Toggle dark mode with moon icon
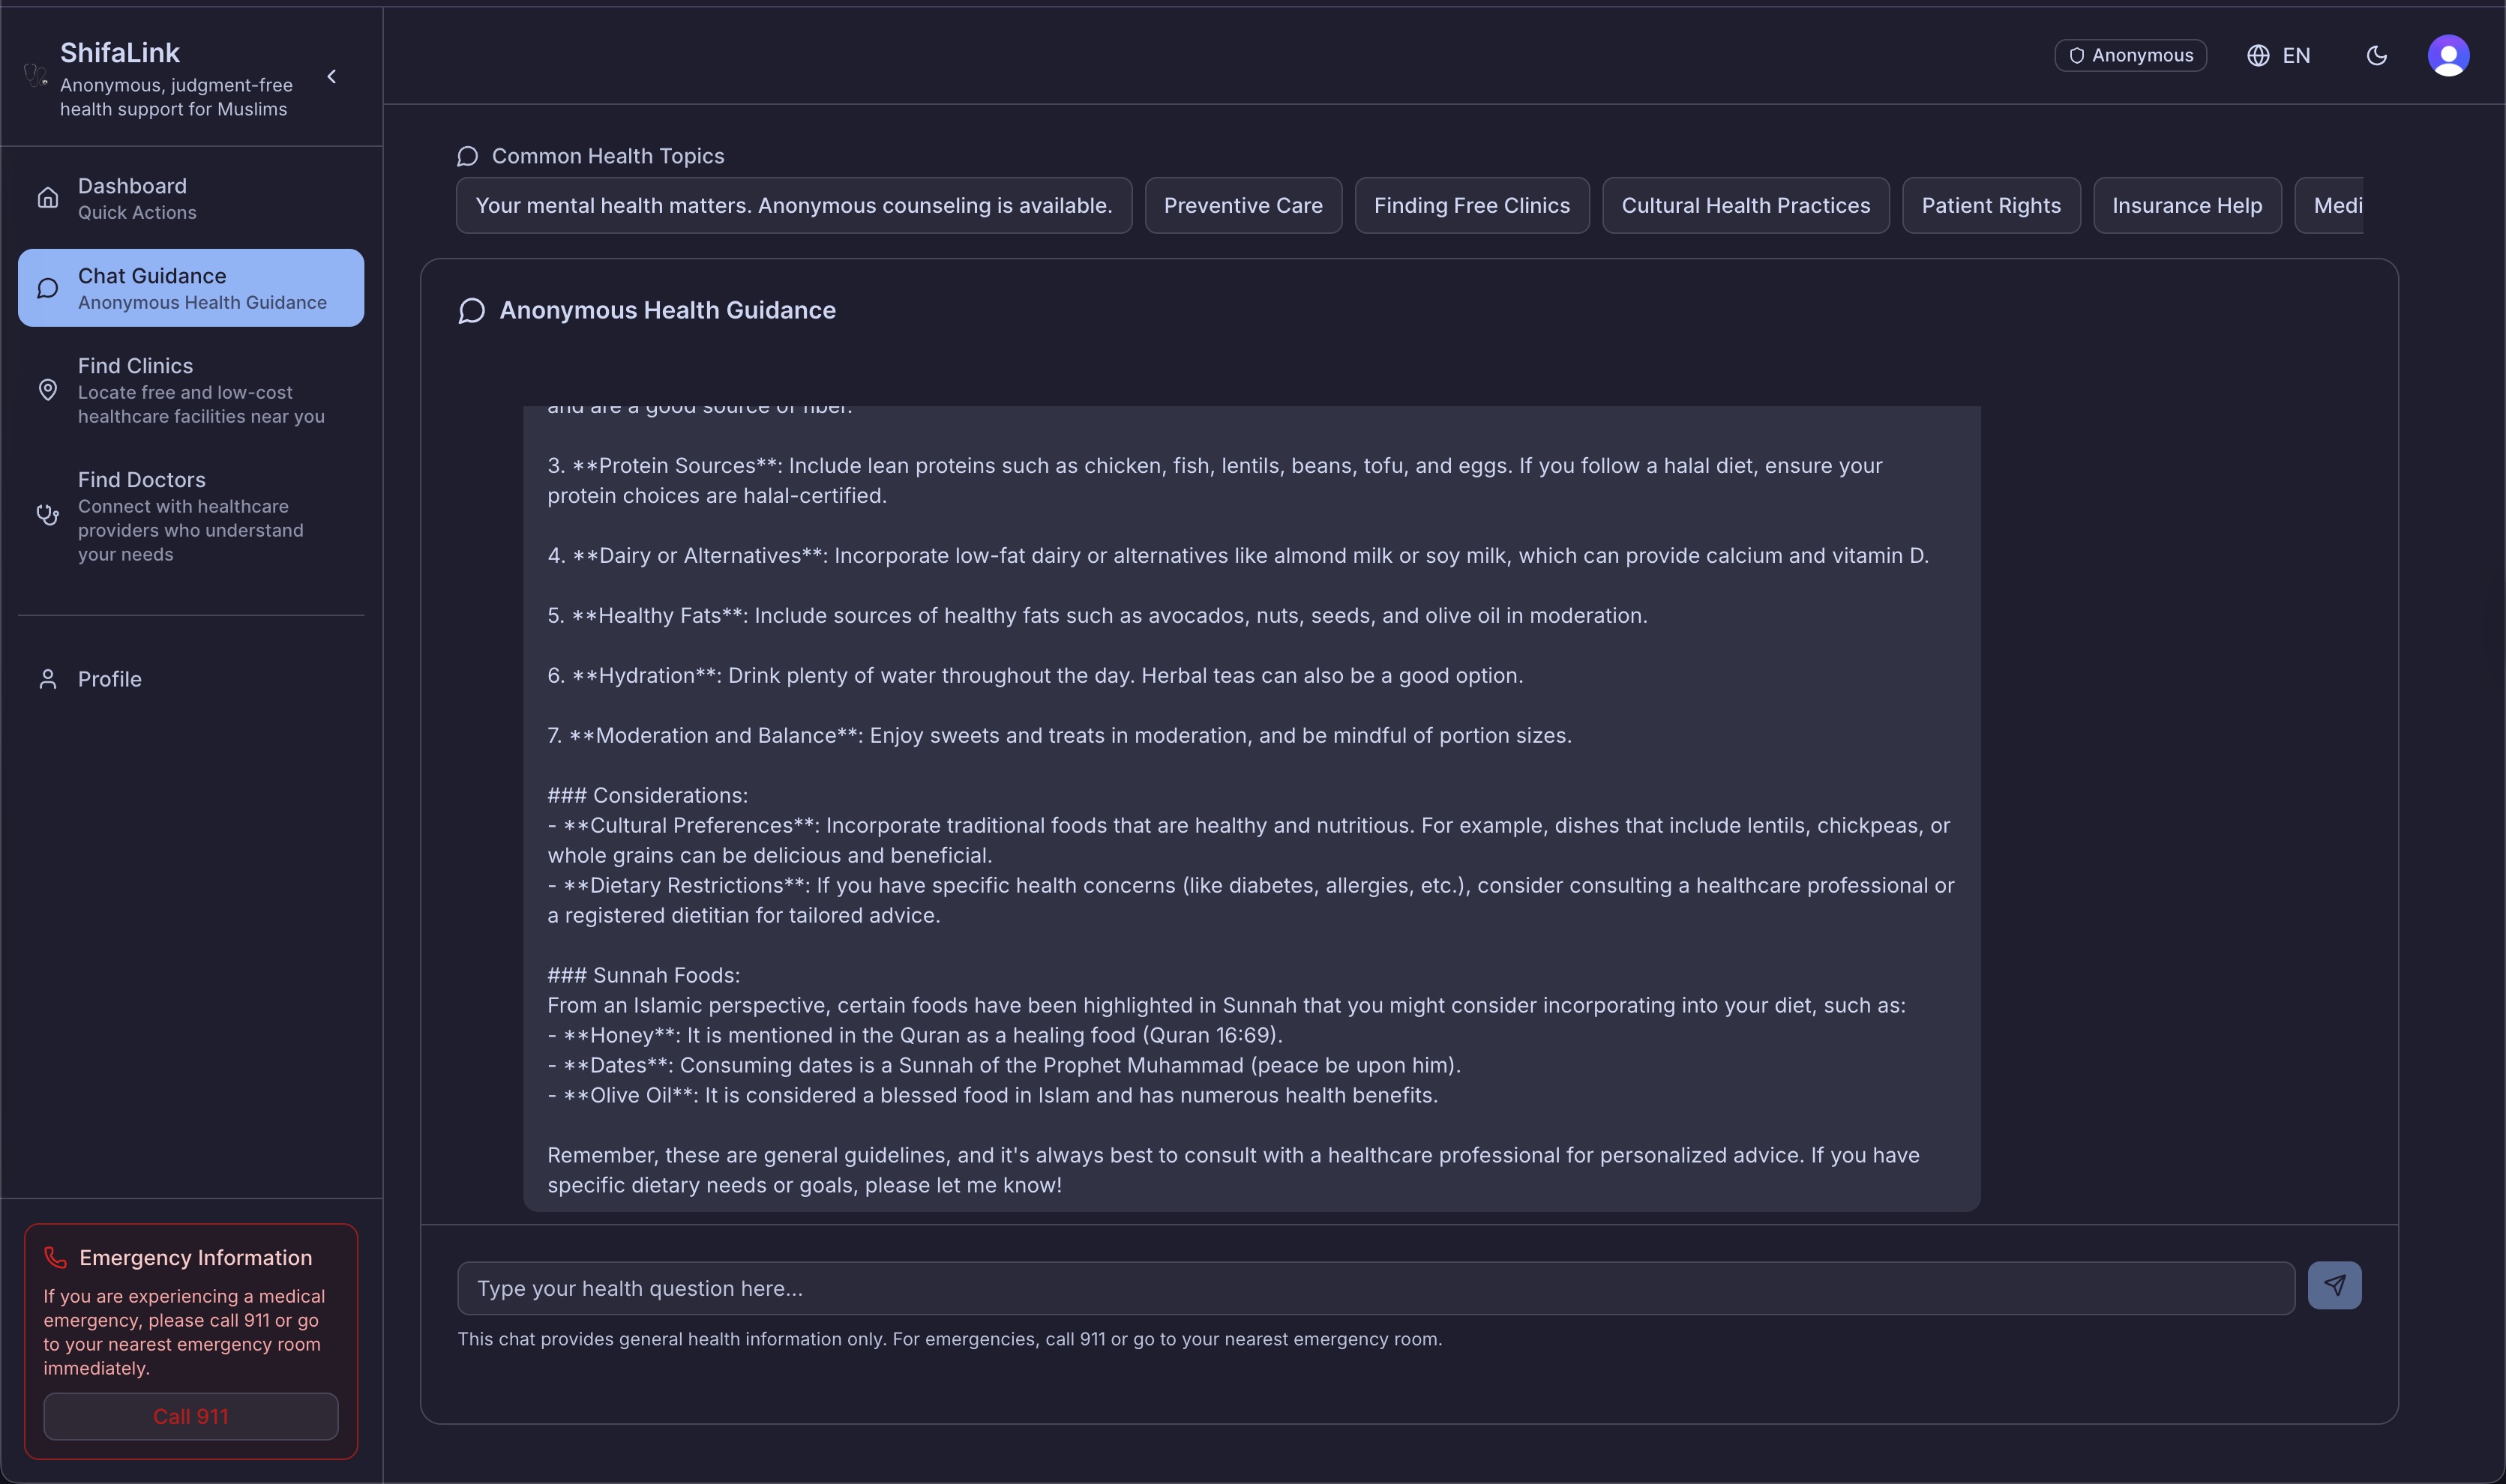Image resolution: width=2506 pixels, height=1484 pixels. pyautogui.click(x=2376, y=56)
